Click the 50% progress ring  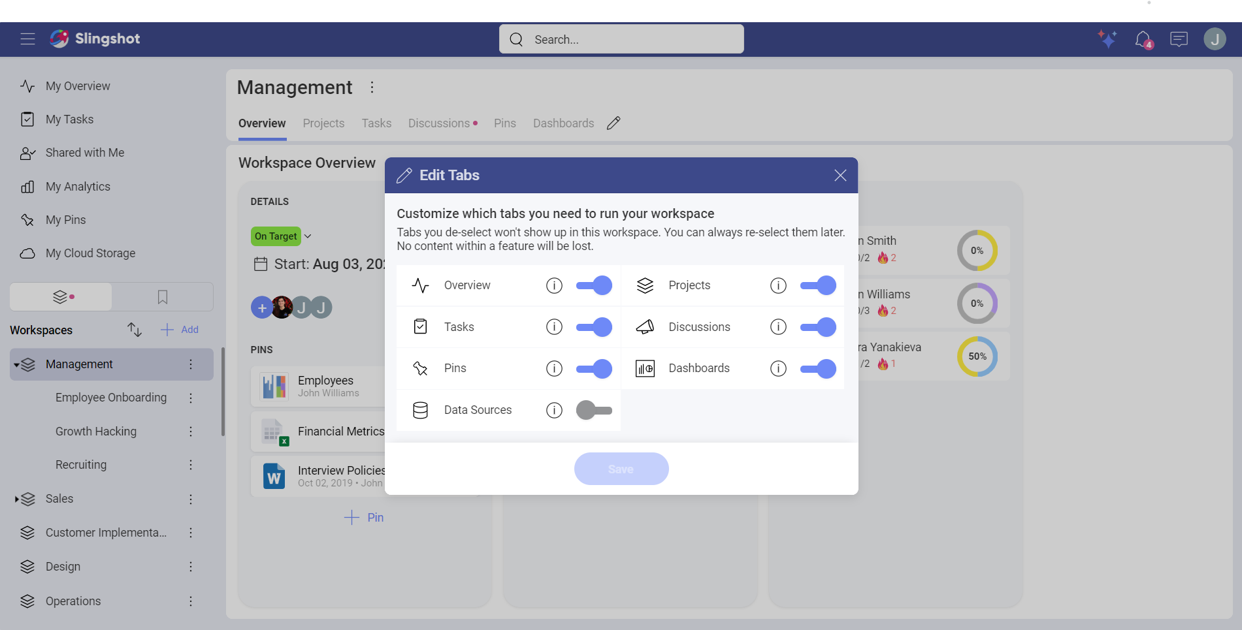(x=977, y=356)
